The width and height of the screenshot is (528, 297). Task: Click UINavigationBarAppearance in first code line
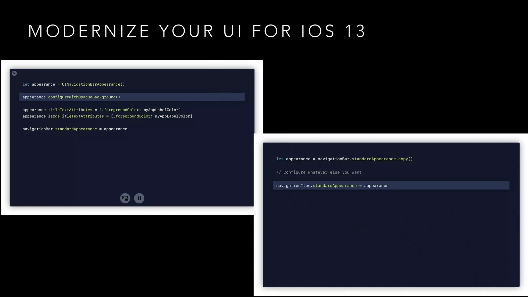click(91, 84)
